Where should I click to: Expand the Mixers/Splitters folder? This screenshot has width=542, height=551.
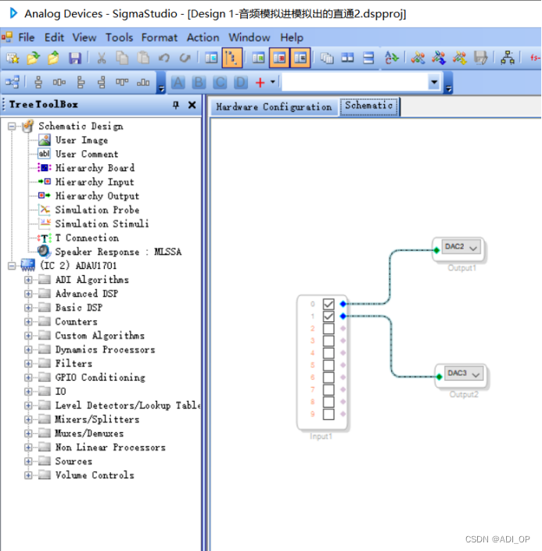click(x=28, y=419)
